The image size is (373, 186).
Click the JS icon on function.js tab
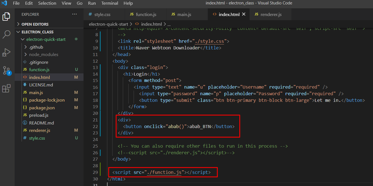tap(132, 14)
